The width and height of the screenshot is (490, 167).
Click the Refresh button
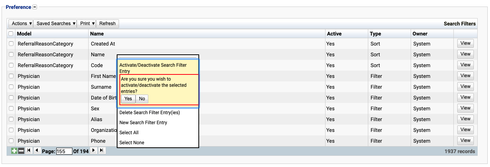click(x=107, y=24)
